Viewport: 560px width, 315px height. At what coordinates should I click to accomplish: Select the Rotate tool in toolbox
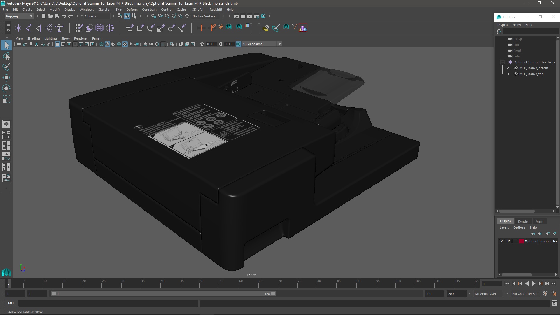pyautogui.click(x=6, y=88)
